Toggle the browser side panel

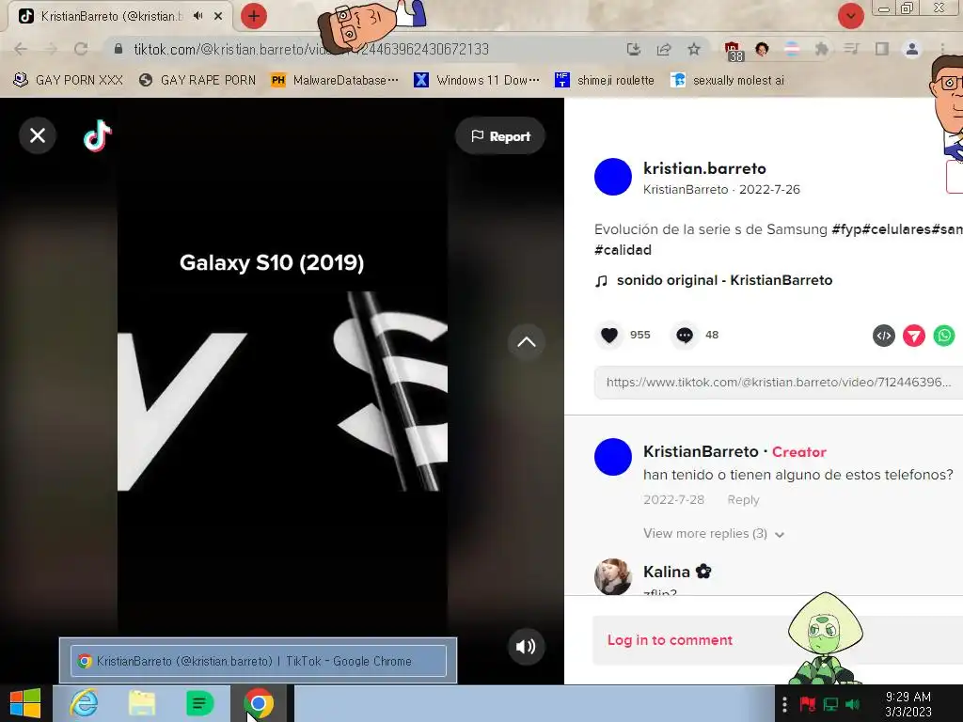882,49
